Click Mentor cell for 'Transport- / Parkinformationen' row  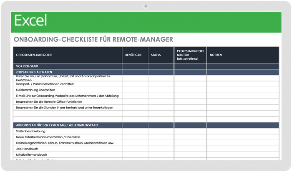point(190,84)
